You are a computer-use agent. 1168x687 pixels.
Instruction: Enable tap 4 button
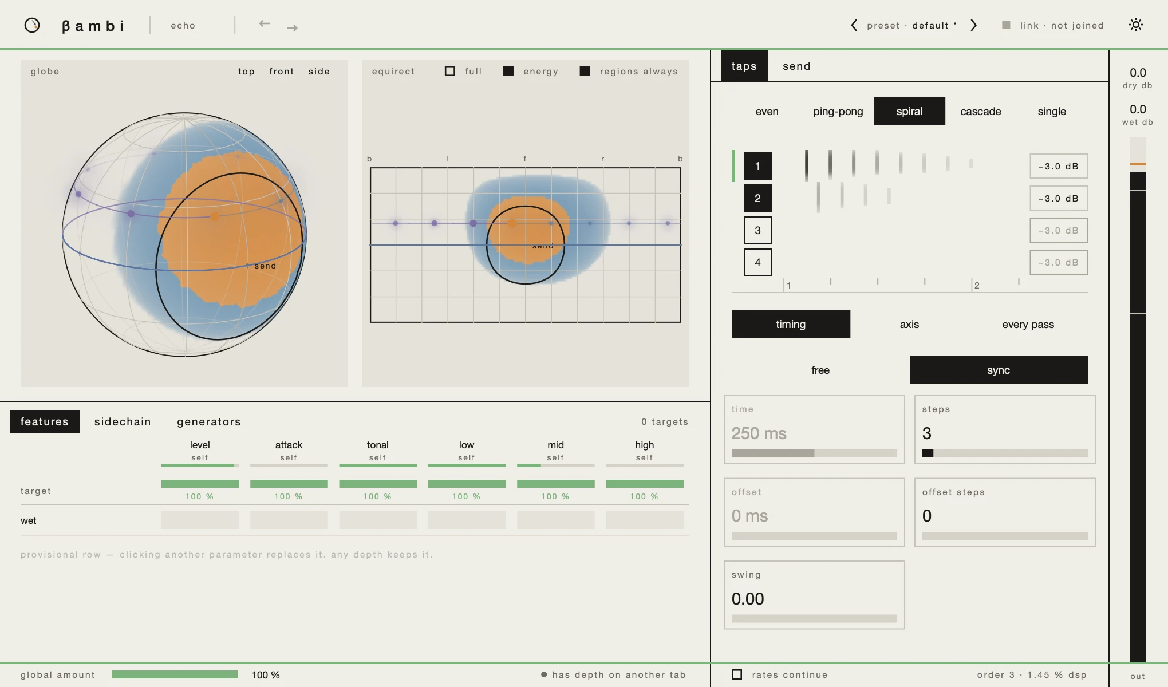[x=757, y=262]
